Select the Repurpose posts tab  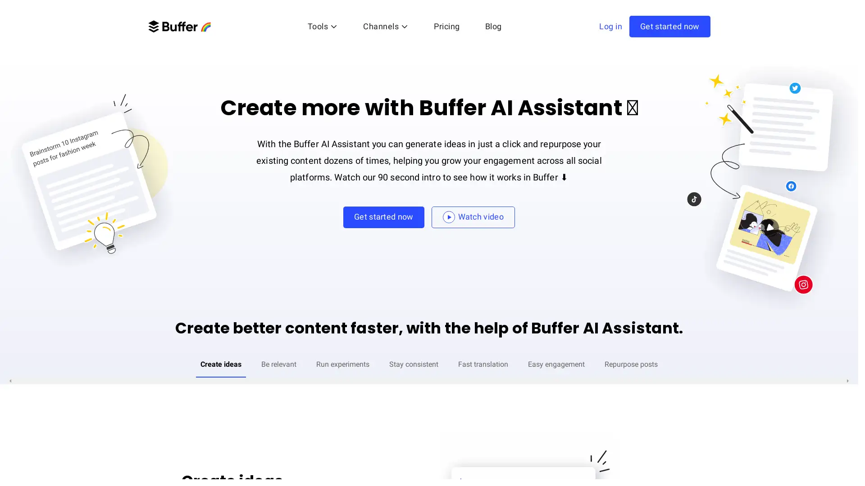click(631, 364)
